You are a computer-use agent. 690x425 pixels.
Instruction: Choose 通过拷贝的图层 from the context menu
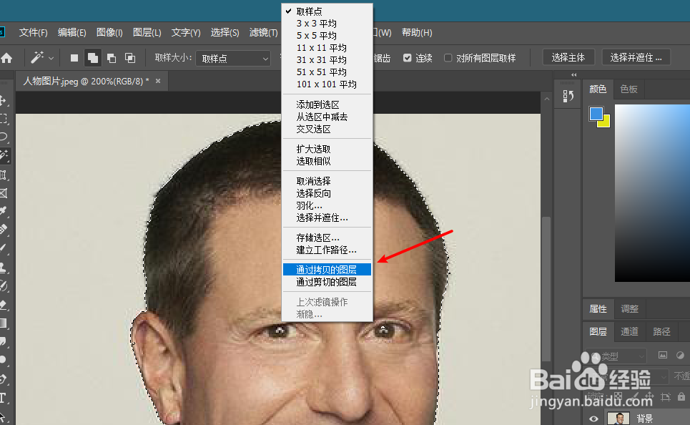click(x=326, y=269)
